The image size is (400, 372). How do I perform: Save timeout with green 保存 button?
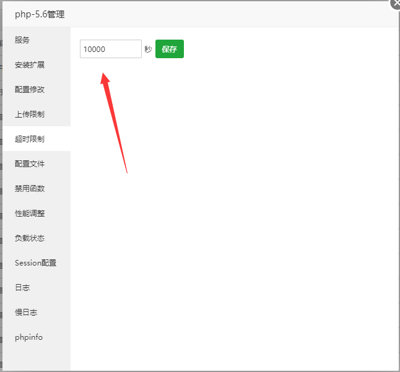[x=170, y=49]
